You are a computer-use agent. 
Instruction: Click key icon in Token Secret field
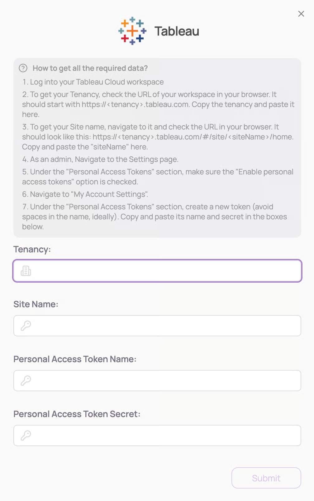click(x=26, y=435)
